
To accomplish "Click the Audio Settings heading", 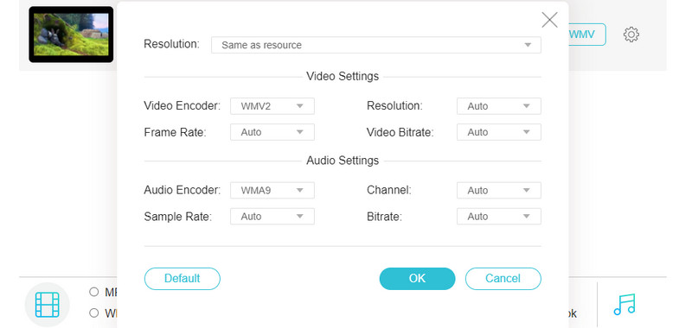I will coord(343,161).
